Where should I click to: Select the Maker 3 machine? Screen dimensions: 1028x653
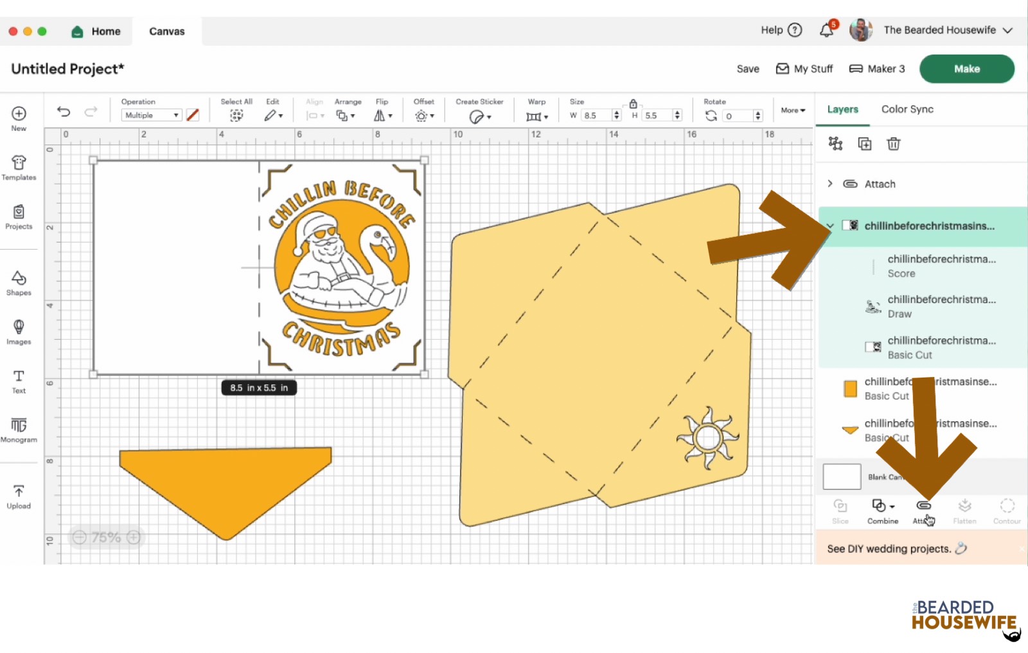(877, 69)
